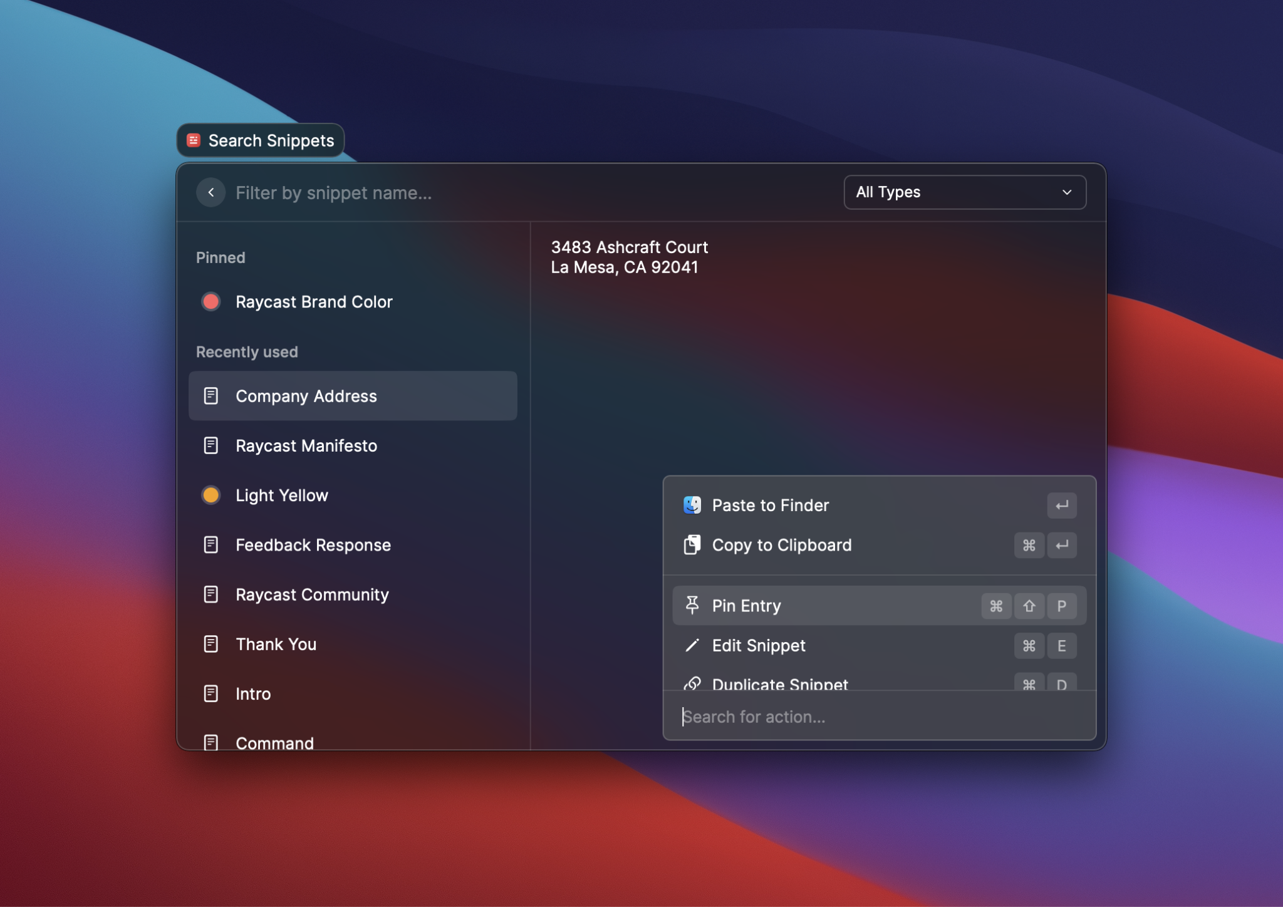Click the clipboard icon for Copy to Clipboard
1283x907 pixels.
[x=692, y=545]
